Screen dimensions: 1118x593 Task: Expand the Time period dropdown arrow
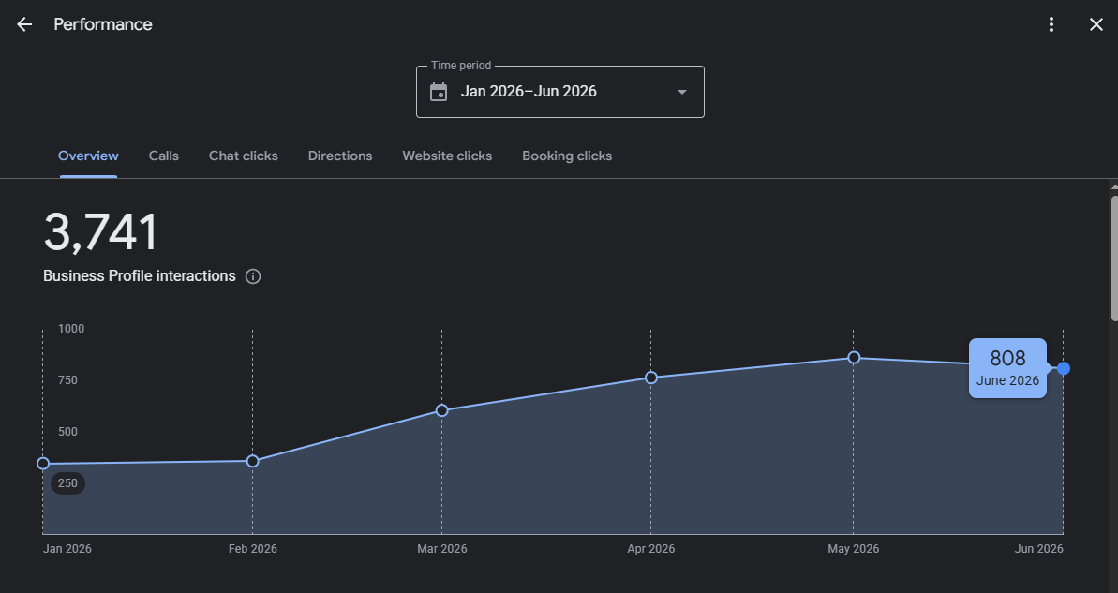681,92
